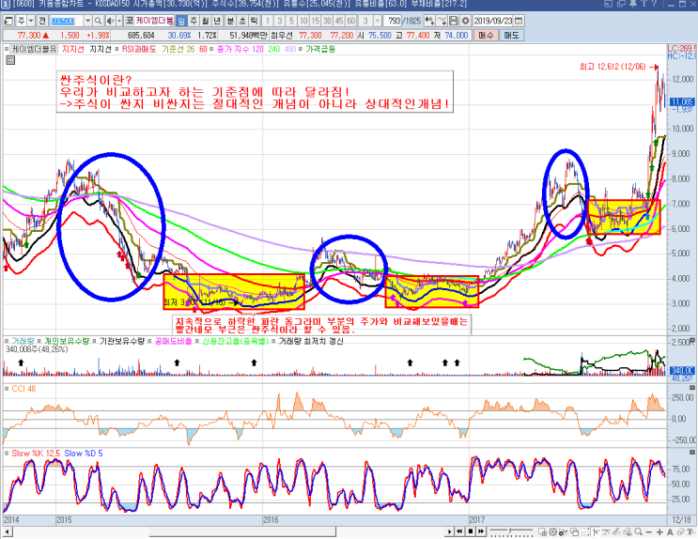This screenshot has width=698, height=539.
Task: Select the 틱 (tick) period toggle
Action: tap(254, 21)
